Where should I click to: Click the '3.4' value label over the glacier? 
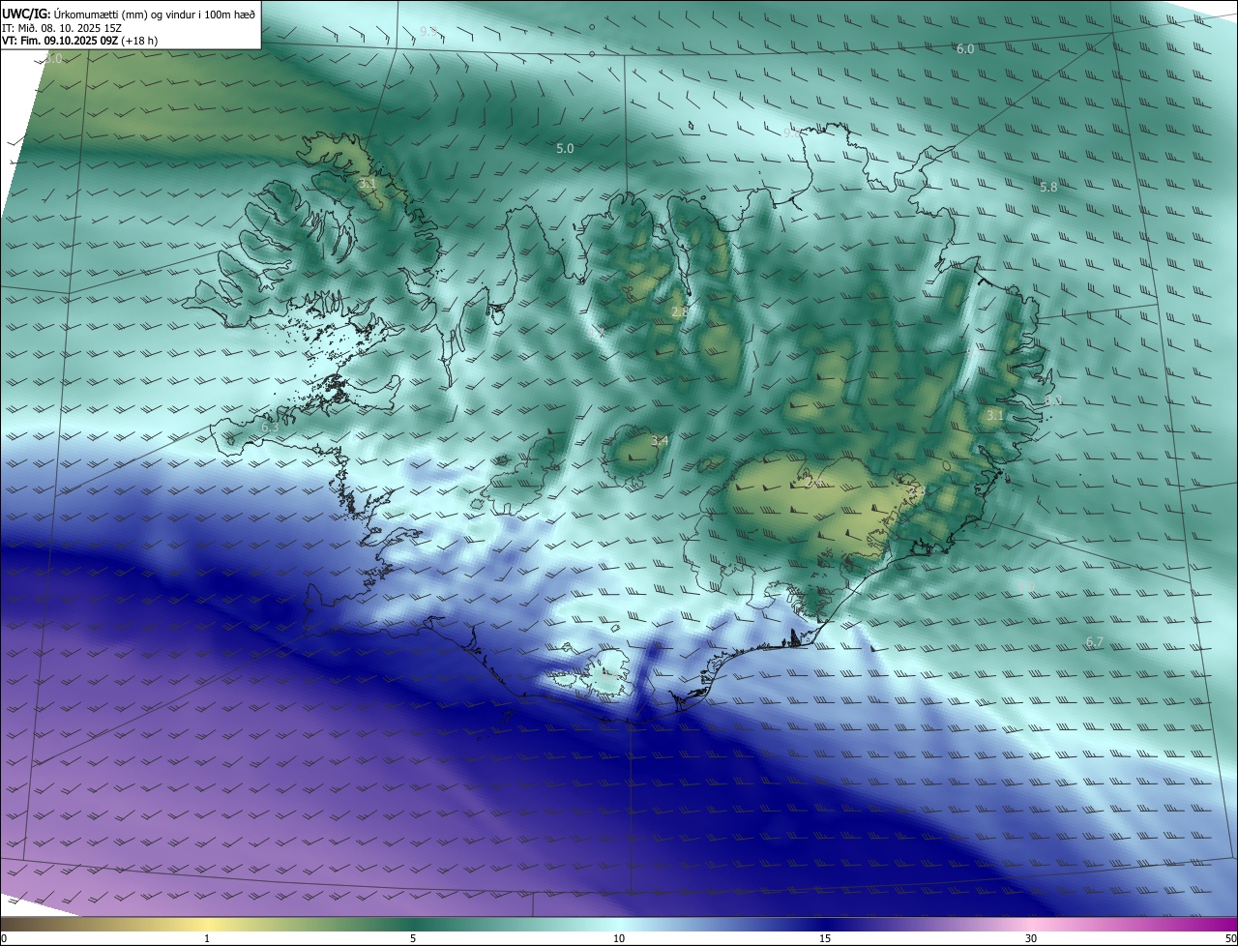pyautogui.click(x=660, y=441)
